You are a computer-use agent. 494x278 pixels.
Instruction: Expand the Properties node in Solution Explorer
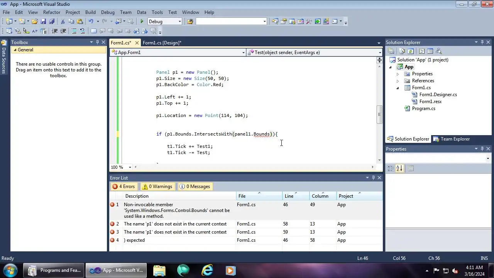(x=398, y=74)
